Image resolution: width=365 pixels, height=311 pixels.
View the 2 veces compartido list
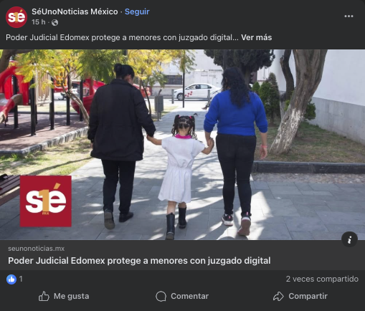pos(322,279)
